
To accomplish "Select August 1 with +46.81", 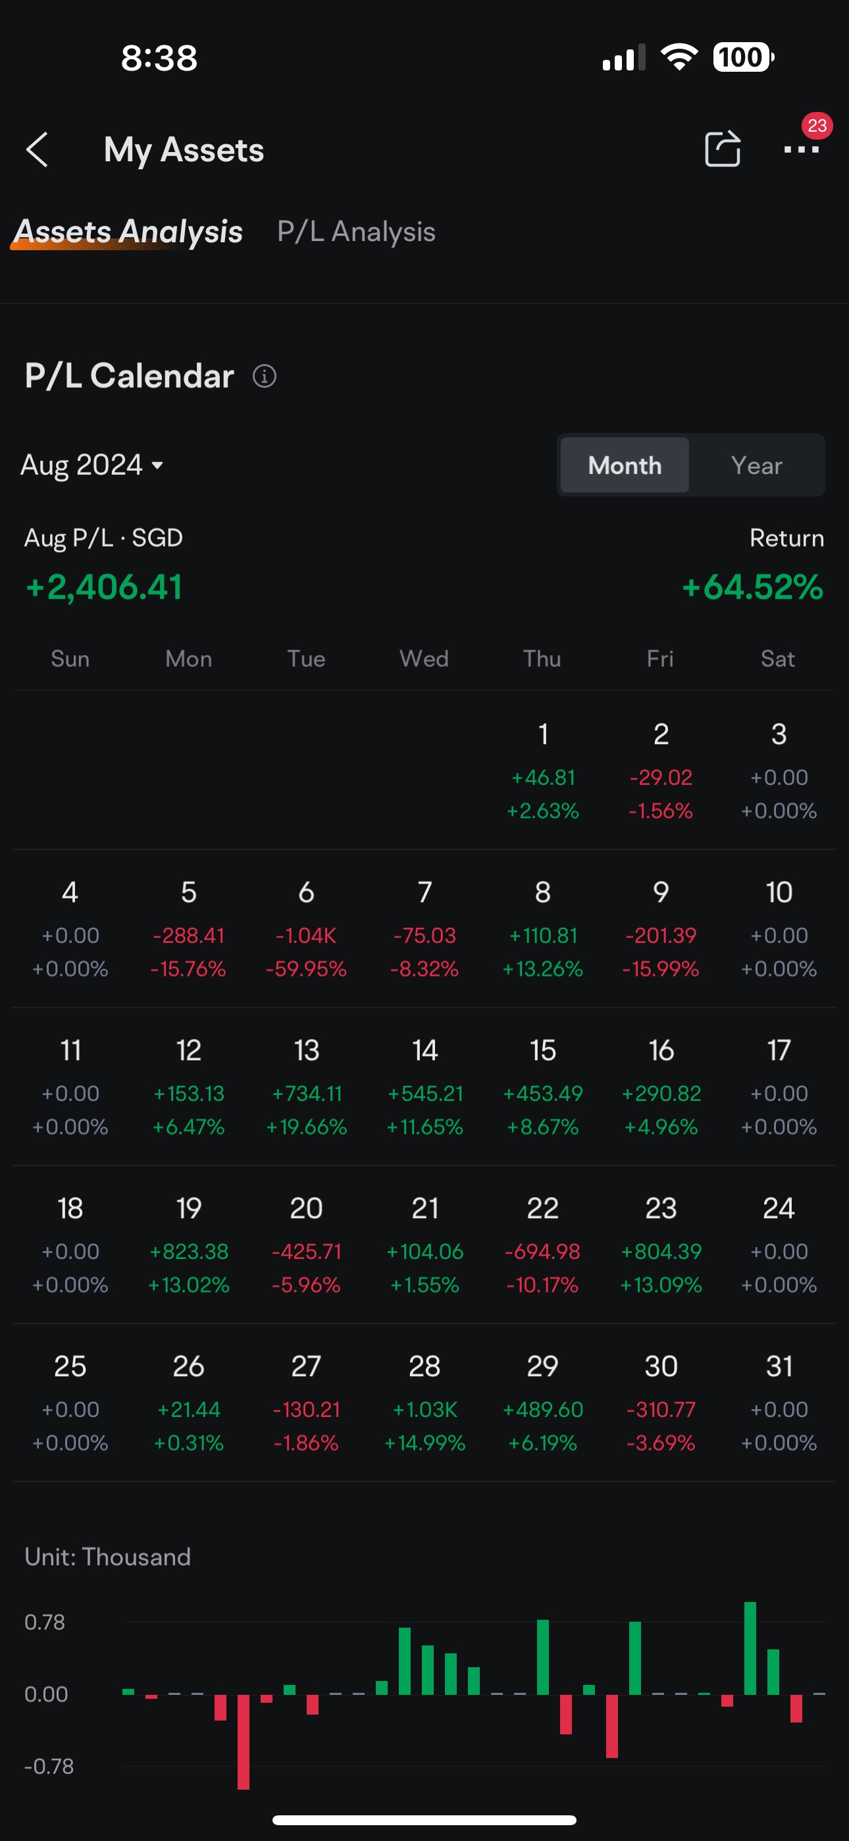I will pos(543,772).
